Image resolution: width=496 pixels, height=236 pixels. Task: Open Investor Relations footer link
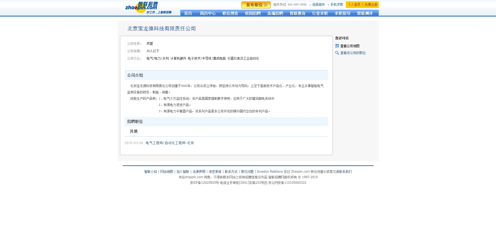(x=270, y=172)
